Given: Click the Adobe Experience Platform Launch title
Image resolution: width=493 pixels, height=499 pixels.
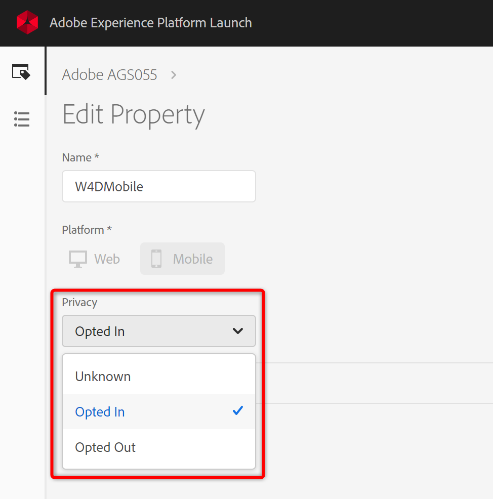Looking at the screenshot, I should click(151, 23).
